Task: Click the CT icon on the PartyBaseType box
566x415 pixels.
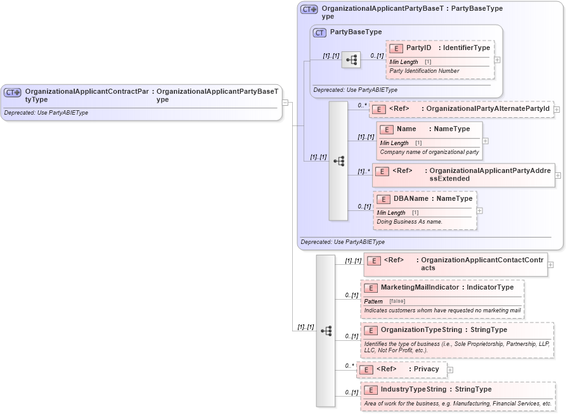Action: [x=319, y=32]
